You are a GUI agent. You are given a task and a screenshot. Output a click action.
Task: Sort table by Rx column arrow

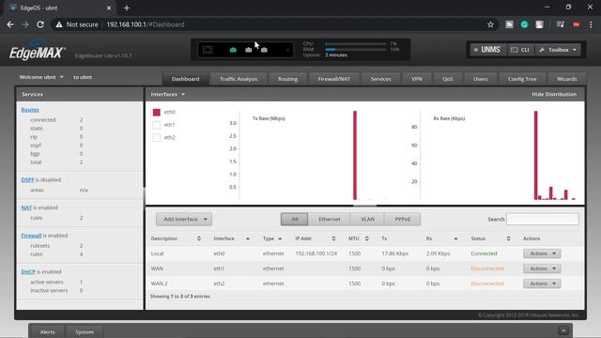(x=455, y=238)
